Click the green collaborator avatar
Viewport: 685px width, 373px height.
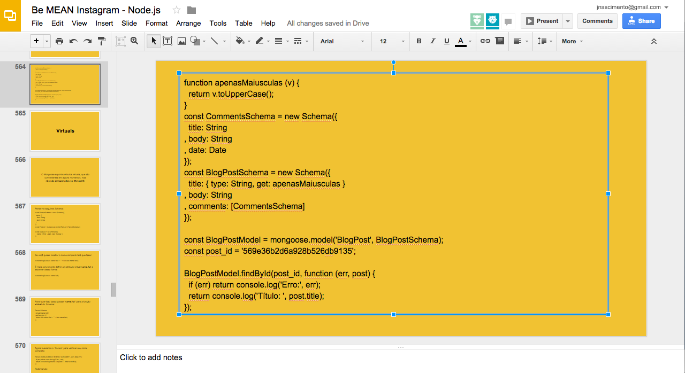pos(477,21)
